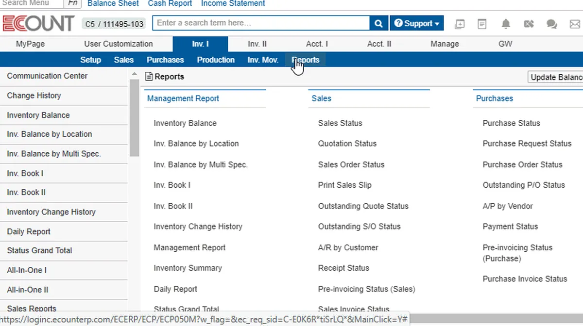The height and width of the screenshot is (326, 583).
Task: Click the company code C5 / 111495-103
Action: tap(114, 24)
